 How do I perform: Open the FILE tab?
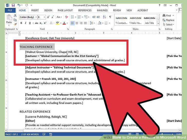[x=10, y=10]
